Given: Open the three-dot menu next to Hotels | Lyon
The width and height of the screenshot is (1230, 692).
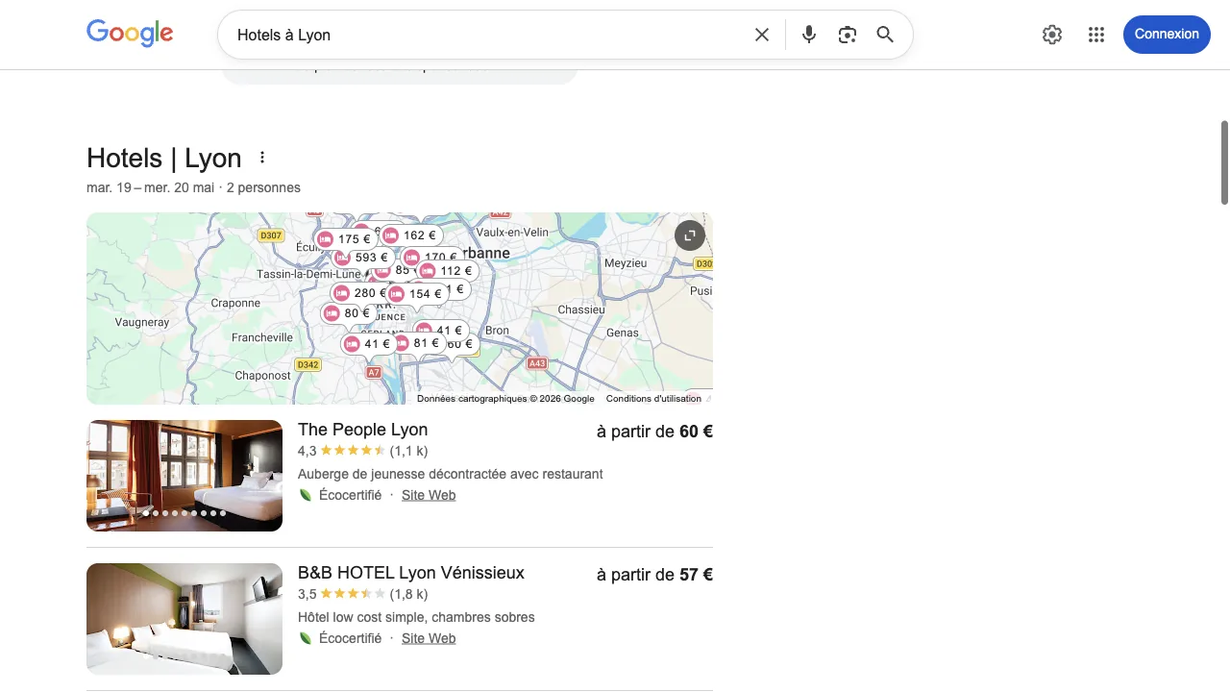Looking at the screenshot, I should (261, 158).
